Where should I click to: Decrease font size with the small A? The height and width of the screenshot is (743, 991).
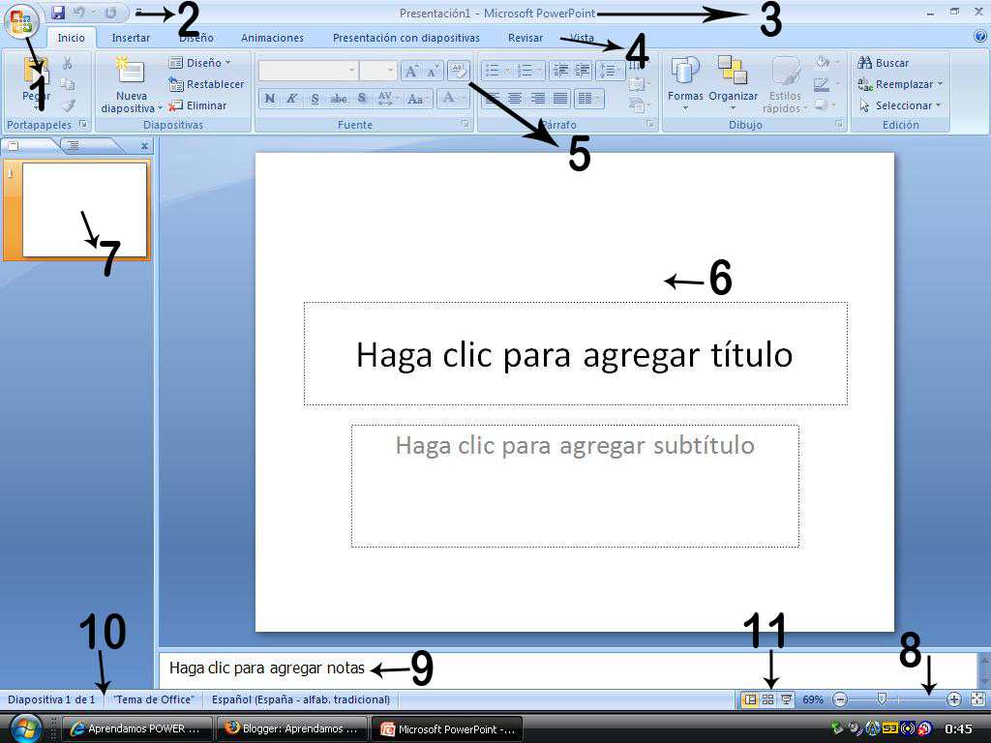[433, 71]
